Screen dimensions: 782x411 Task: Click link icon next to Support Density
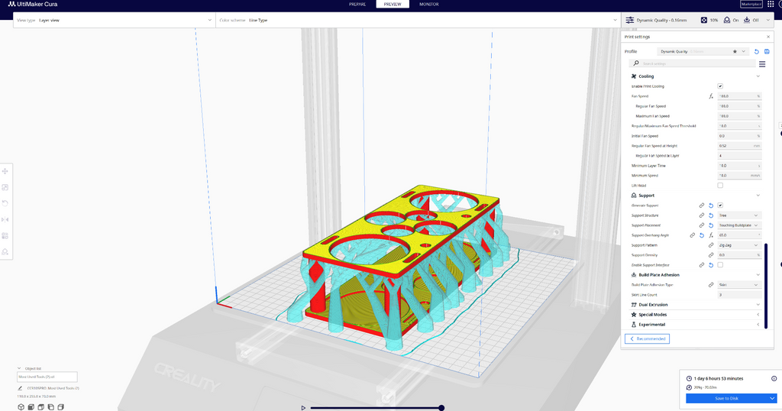point(711,255)
